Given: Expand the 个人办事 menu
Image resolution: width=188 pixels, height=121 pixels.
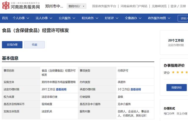Looking at the screenshot, I should point(21,18).
